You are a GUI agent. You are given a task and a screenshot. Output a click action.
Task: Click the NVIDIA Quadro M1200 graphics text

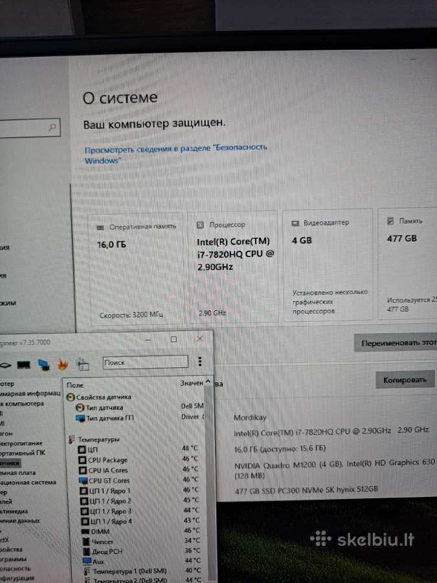tap(335, 469)
